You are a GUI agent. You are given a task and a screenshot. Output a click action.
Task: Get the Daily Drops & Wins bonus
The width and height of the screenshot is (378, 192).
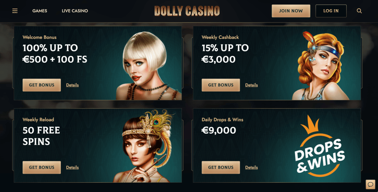(221, 167)
